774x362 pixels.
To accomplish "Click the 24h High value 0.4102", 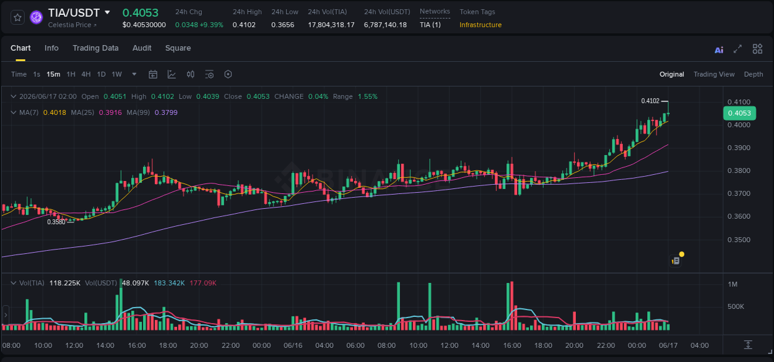I will click(244, 25).
